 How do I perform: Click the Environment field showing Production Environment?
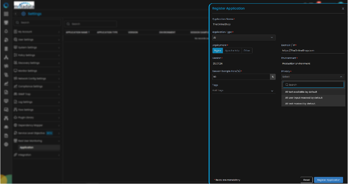coord(313,63)
